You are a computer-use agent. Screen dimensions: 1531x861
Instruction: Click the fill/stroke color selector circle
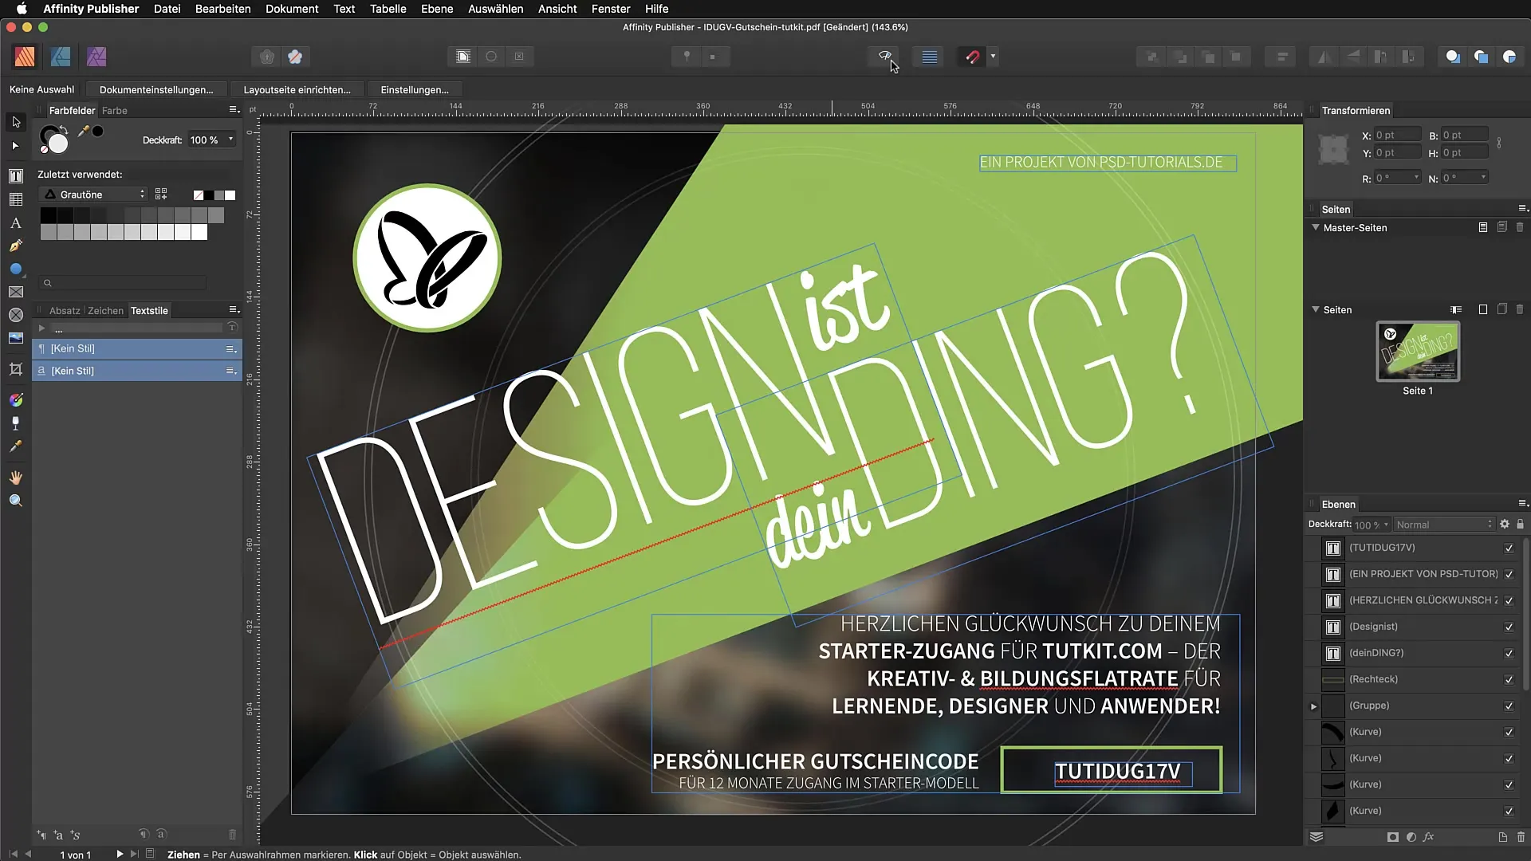(x=54, y=140)
